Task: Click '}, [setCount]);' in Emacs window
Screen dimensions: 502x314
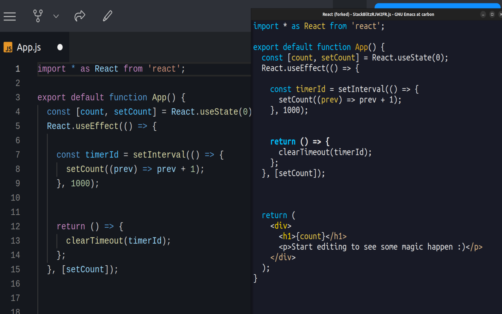Action: click(293, 173)
